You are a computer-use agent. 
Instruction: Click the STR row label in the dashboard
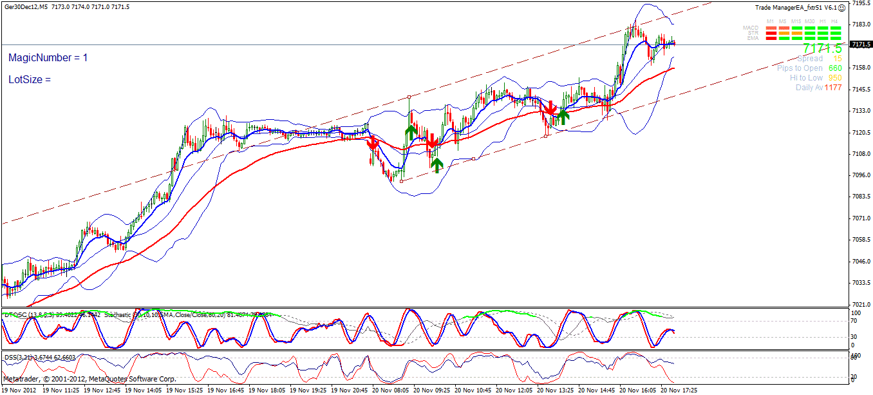coord(753,32)
